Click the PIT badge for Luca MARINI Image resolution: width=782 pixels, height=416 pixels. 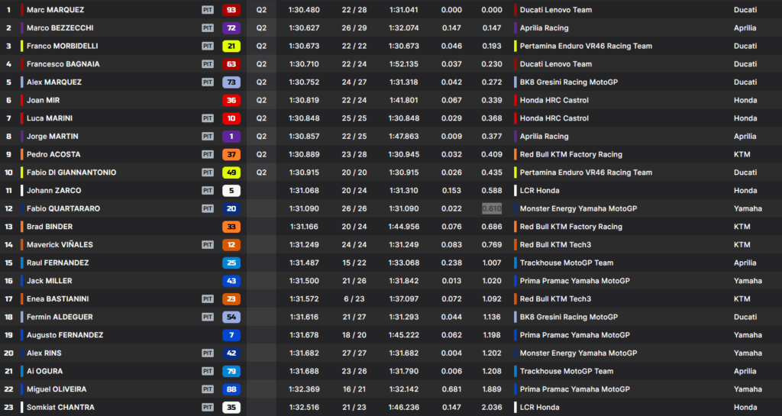click(x=208, y=118)
